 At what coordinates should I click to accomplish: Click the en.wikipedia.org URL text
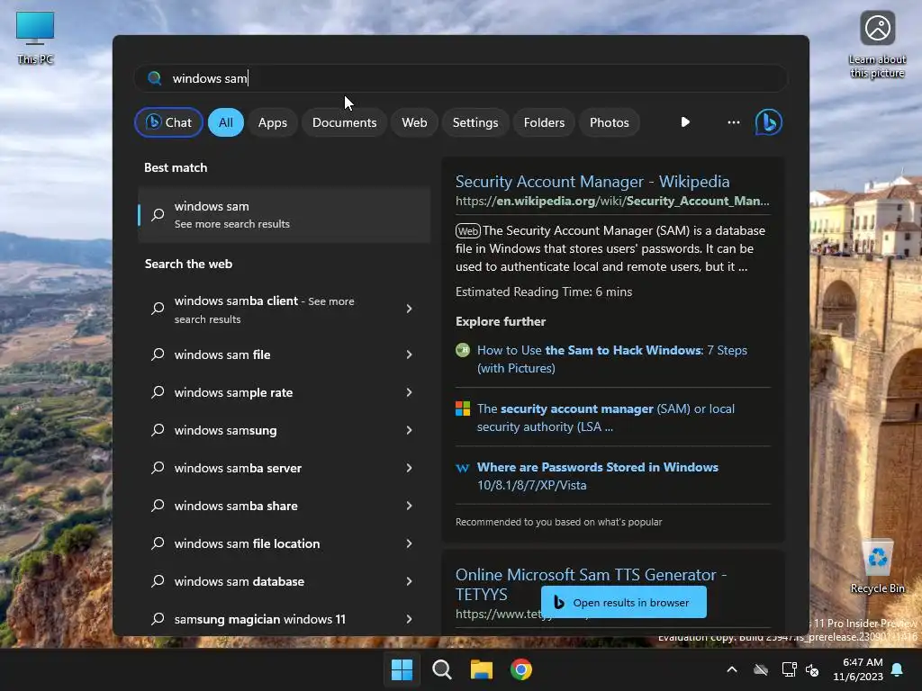(x=612, y=201)
